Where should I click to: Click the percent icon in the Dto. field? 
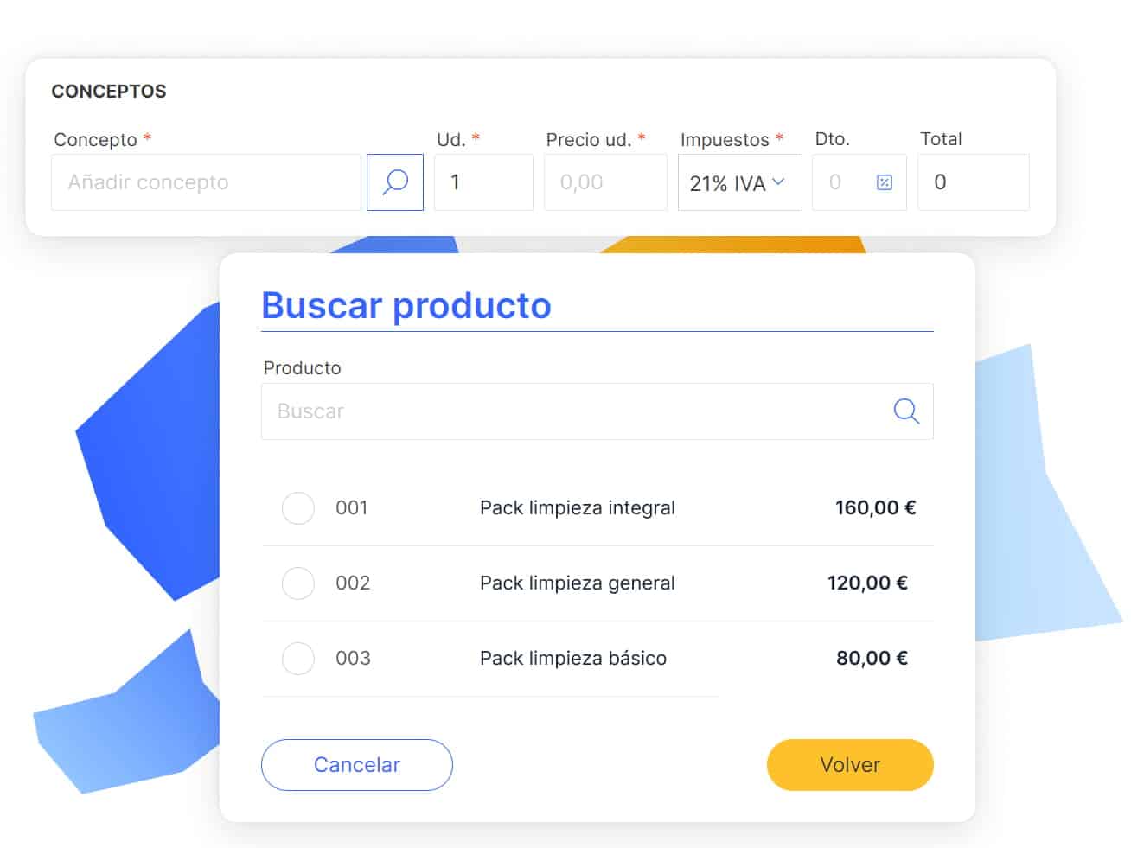point(884,182)
